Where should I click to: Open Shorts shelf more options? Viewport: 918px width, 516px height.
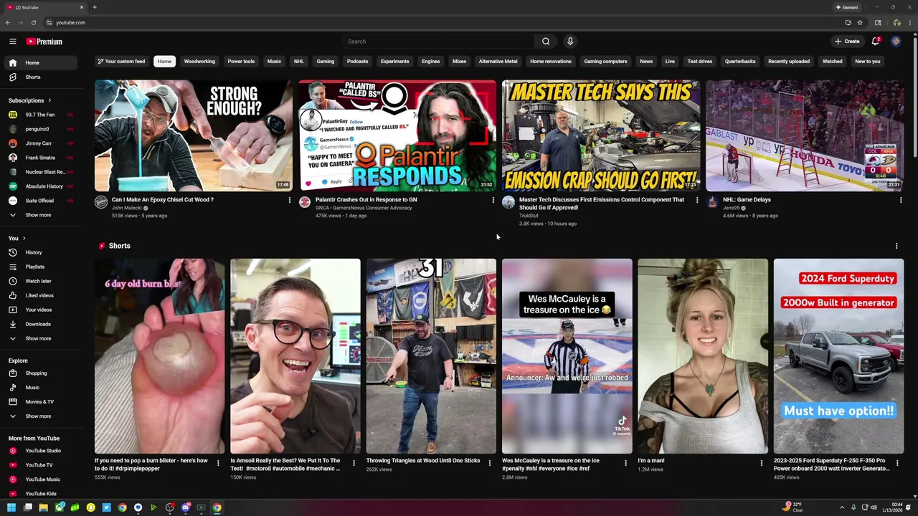click(x=896, y=246)
